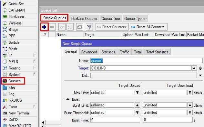Add comment with the note icon
204x127 pixels.
click(80, 27)
